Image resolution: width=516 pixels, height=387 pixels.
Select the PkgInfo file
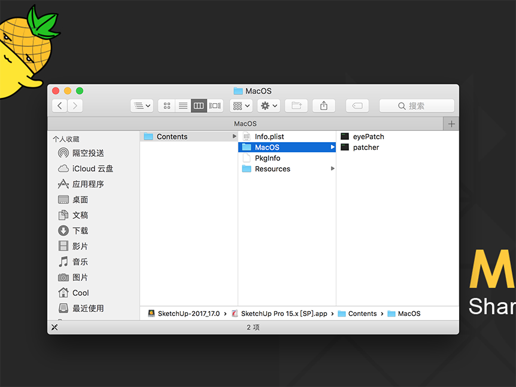(287, 158)
